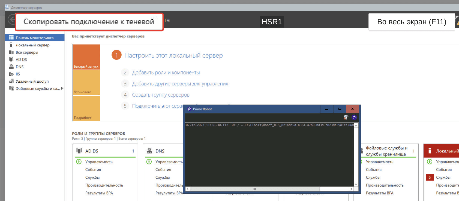The height and width of the screenshot is (201, 459).
Task: Click Скопировать подключение к теневой button
Action: [89, 22]
